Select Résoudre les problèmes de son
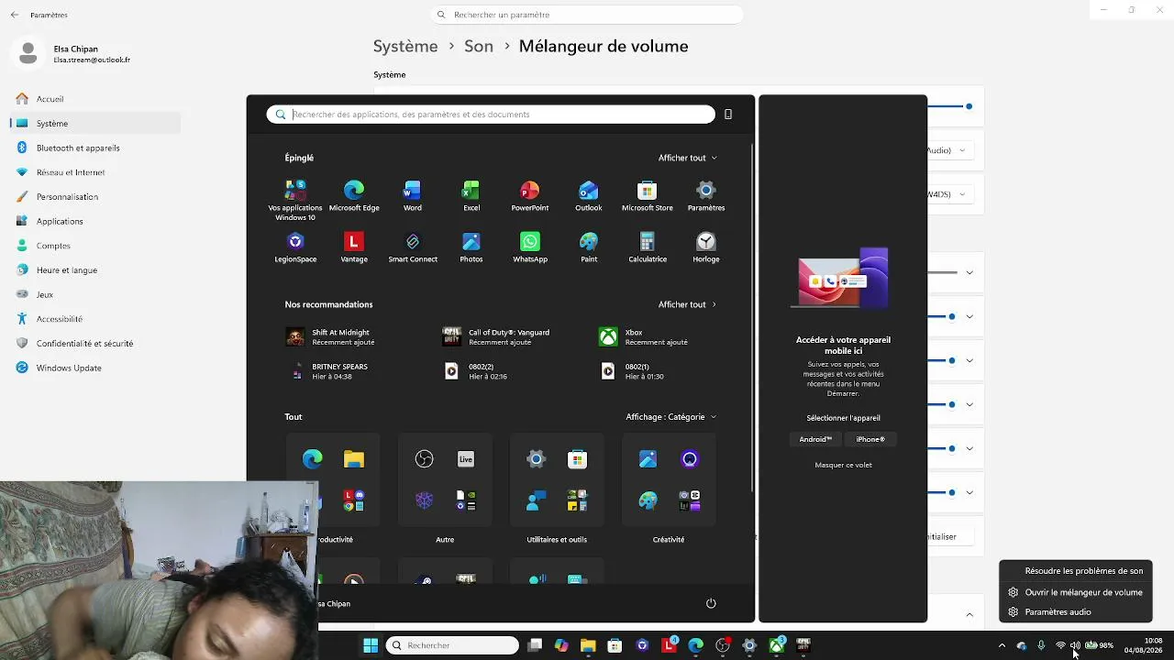The width and height of the screenshot is (1174, 660). [x=1076, y=571]
